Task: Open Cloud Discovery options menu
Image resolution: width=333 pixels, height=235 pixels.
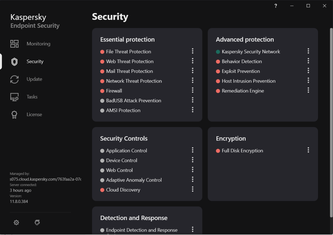Action: pos(193,189)
